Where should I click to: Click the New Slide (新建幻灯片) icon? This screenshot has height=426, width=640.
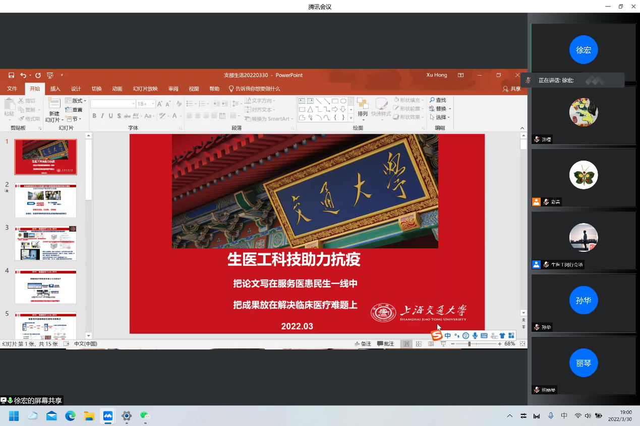click(x=54, y=103)
